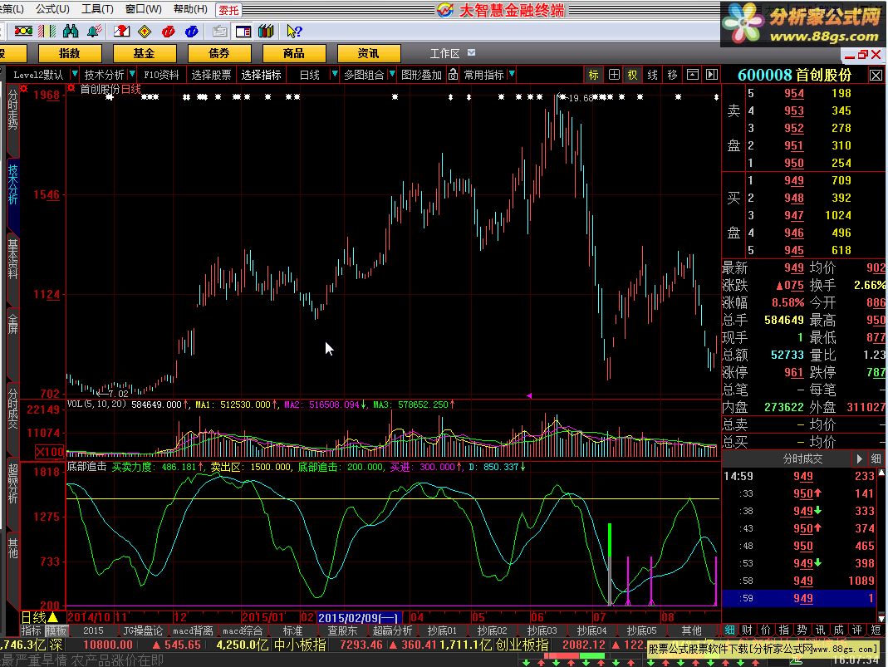Click the red question mark chart icon

coord(121,31)
